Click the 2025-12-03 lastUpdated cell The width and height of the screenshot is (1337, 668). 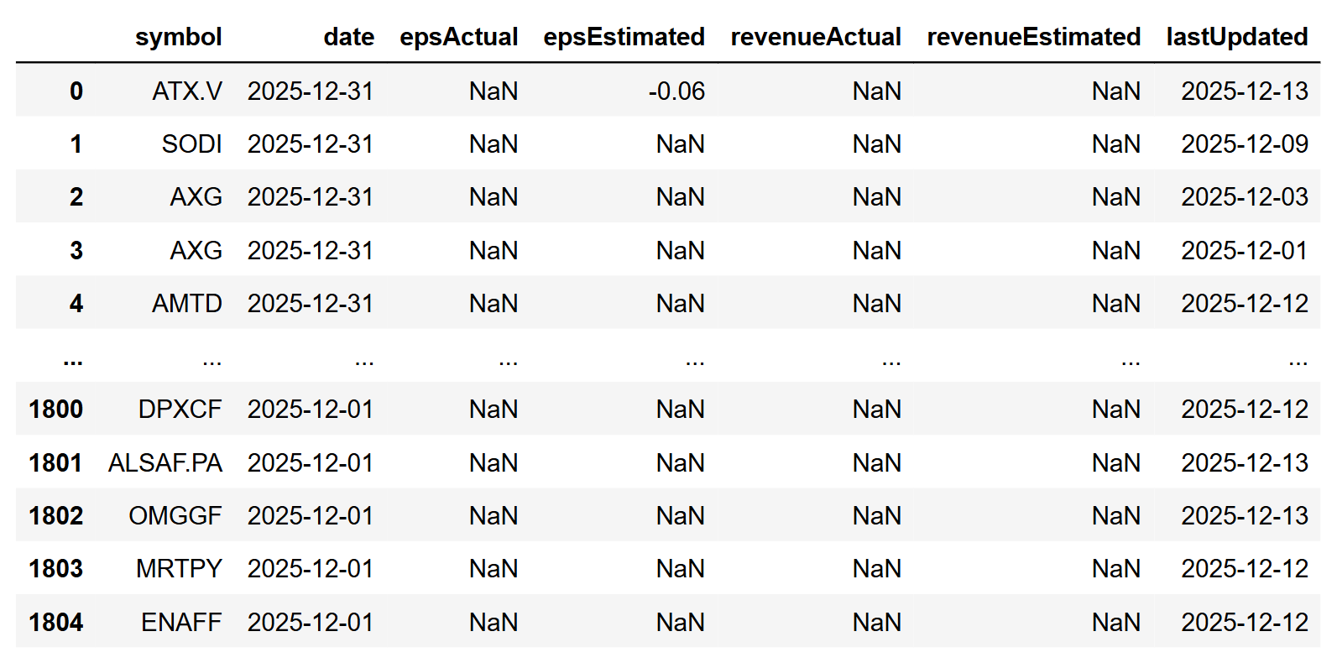click(1244, 197)
